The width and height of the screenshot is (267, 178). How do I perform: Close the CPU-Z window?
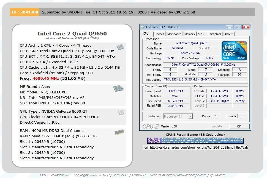(246, 27)
